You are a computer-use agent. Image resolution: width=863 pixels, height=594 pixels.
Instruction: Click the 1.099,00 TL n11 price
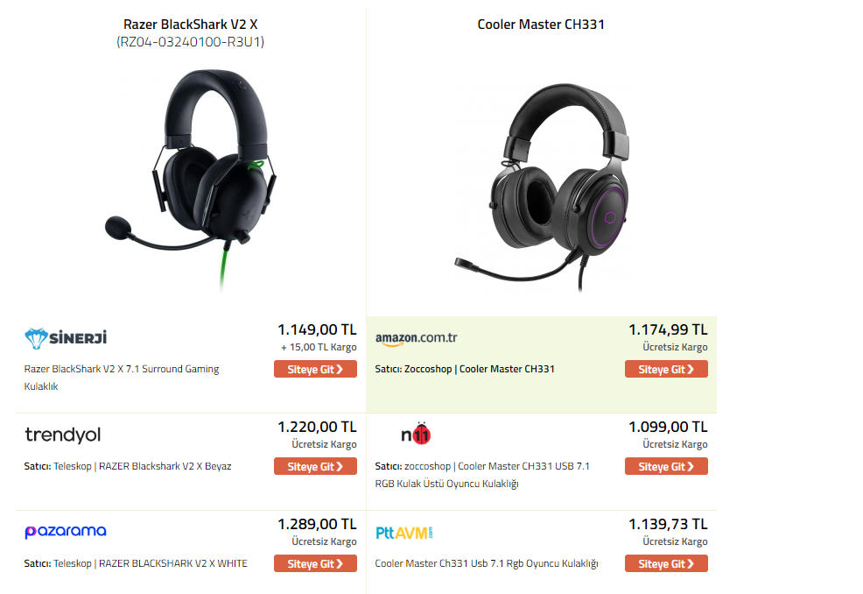tap(668, 427)
